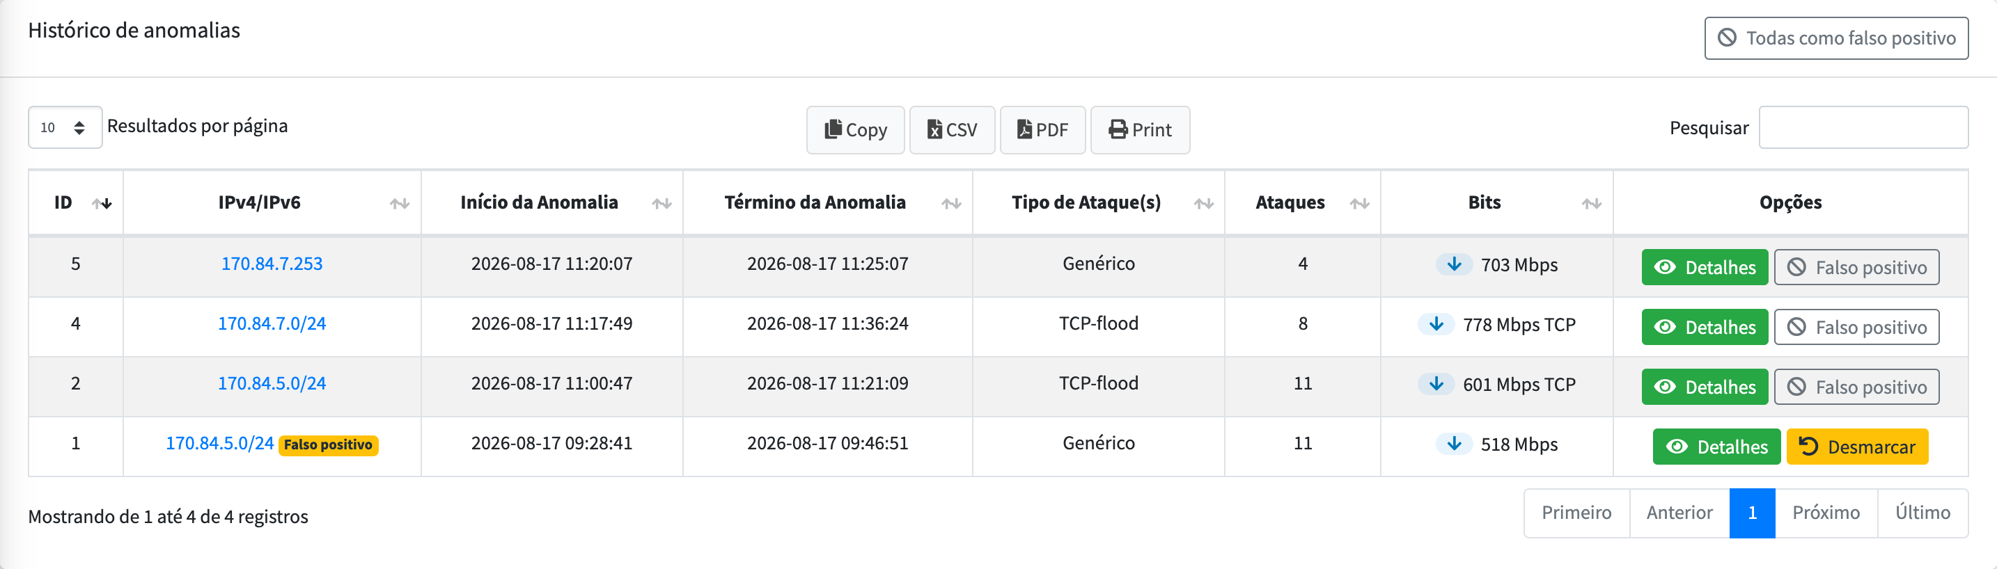View Detalhes for anomaly 2

(x=1705, y=386)
